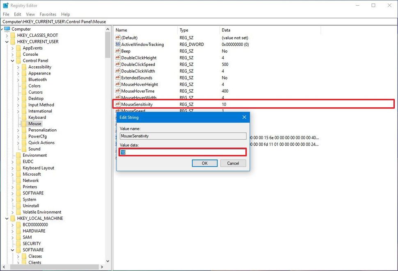The height and width of the screenshot is (271, 398).
Task: Expand the HKEY_LOCAL_MACHINE node
Action: [7, 218]
